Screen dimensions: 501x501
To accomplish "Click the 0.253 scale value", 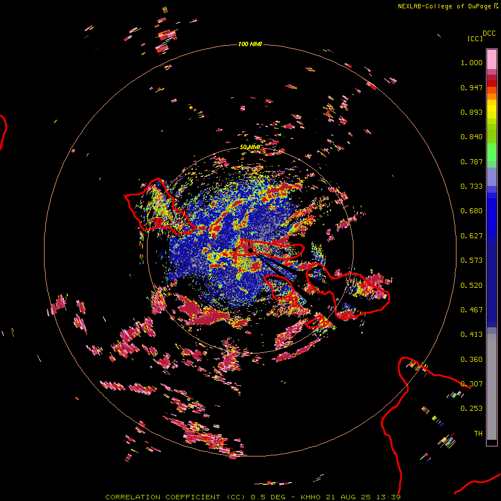I will click(x=471, y=409).
